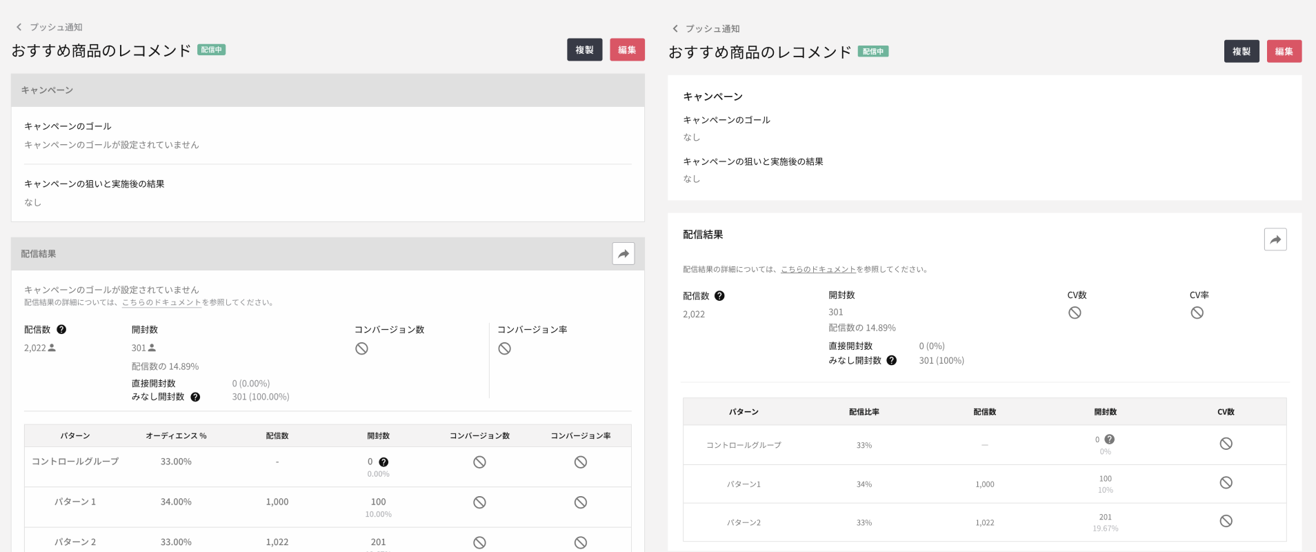Screen dimensions: 1316x552
Task: Click 34.00% in the left table's パターン 1 row
Action: tap(176, 502)
